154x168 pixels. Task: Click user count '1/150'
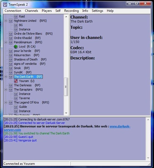[75, 42]
